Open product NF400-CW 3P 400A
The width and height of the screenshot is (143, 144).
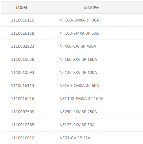78,46
